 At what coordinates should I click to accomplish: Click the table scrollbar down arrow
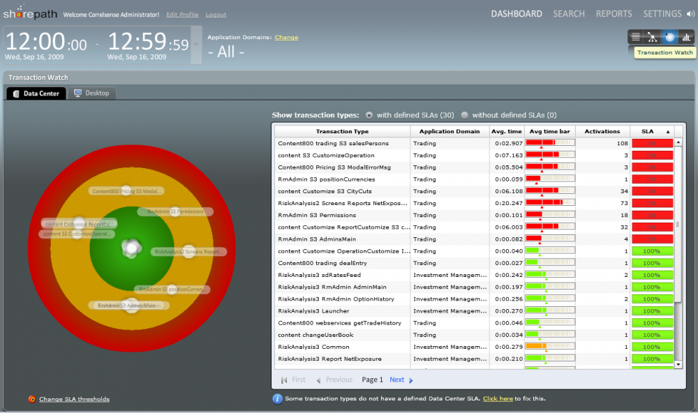[x=678, y=364]
